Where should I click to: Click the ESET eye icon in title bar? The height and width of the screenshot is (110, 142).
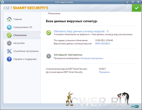(x=3, y=2)
